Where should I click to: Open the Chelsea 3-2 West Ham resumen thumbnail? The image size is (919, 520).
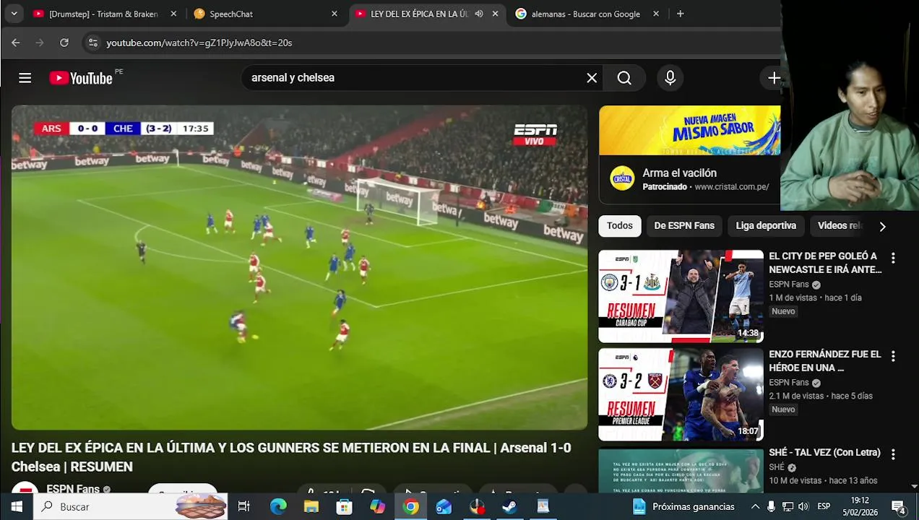[681, 394]
